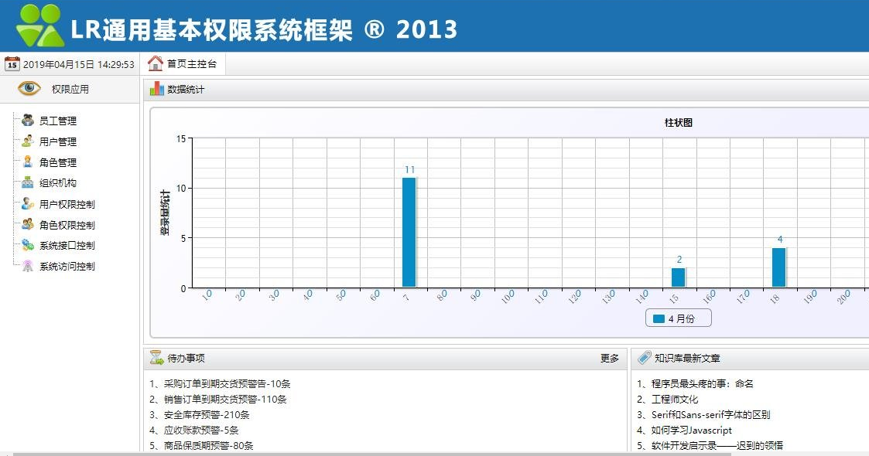Click the hourglass icon beside 待办事项

point(157,358)
